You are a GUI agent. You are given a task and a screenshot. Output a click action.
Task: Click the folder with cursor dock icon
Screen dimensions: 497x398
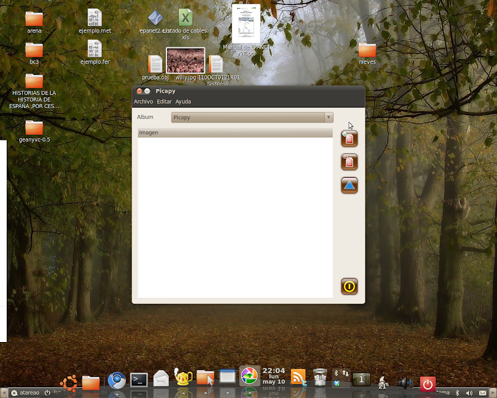(x=206, y=377)
